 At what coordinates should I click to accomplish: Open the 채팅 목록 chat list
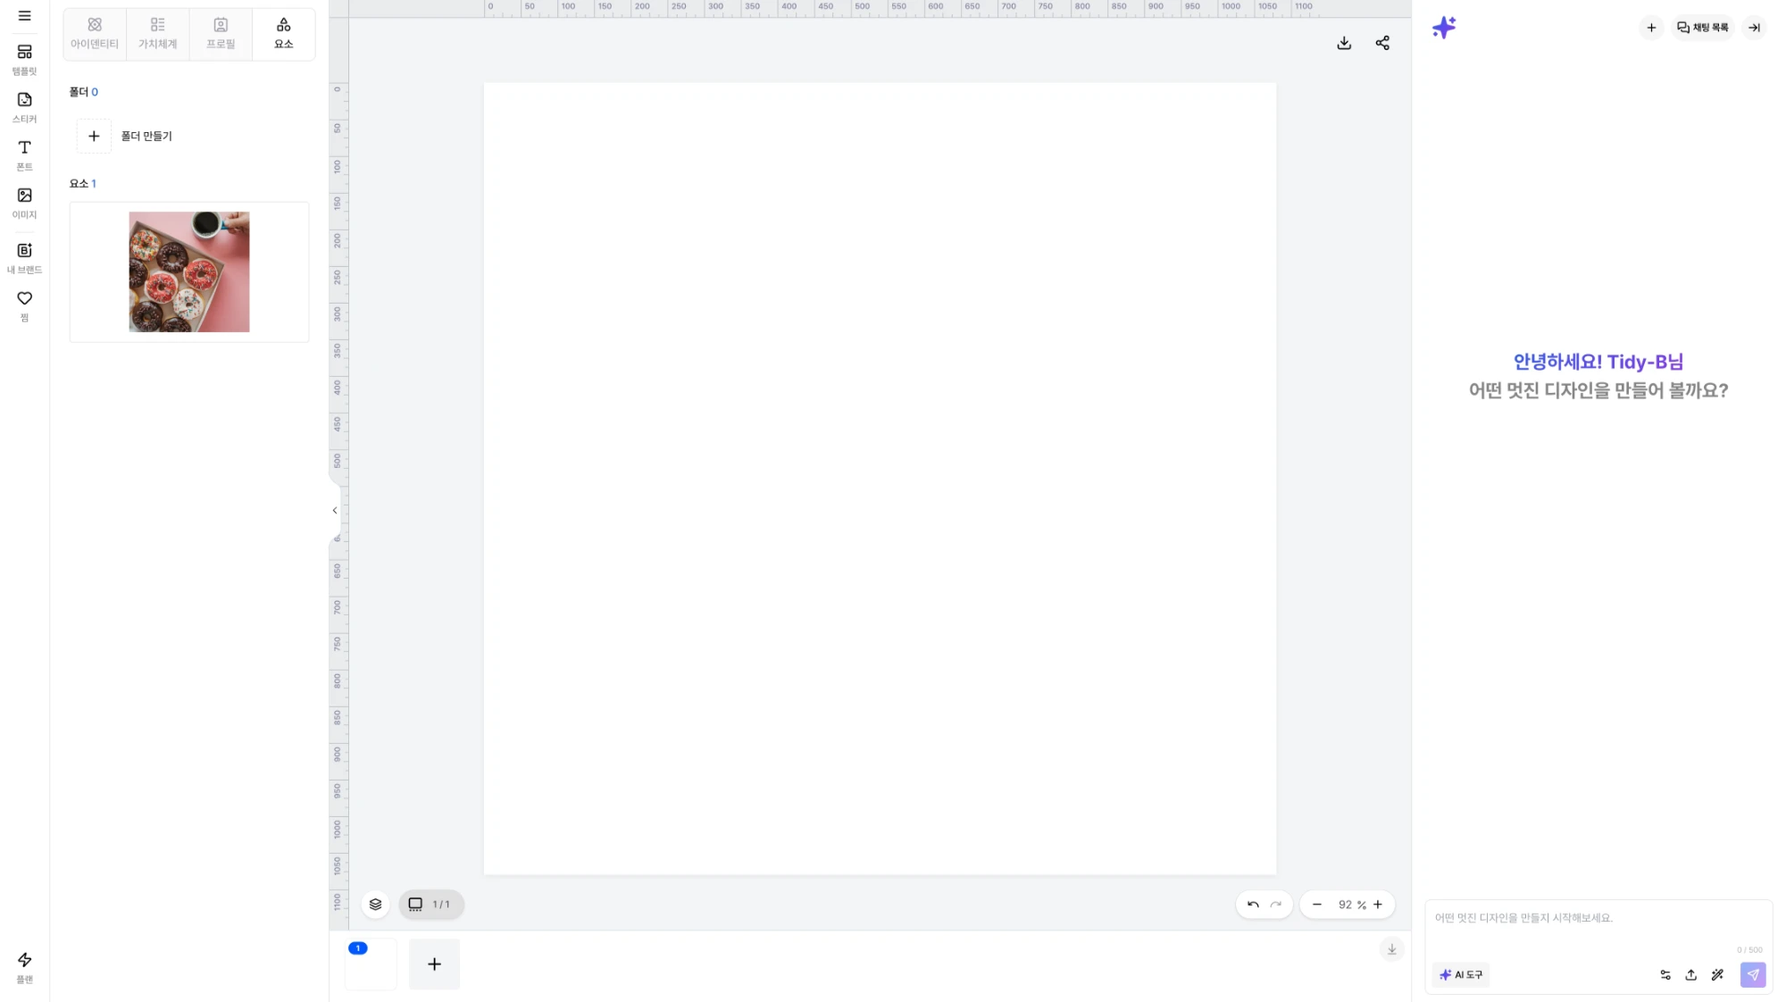(1703, 28)
